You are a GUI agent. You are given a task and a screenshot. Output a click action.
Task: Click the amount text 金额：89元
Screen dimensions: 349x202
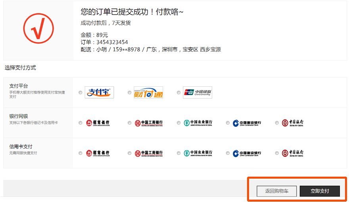(x=94, y=35)
